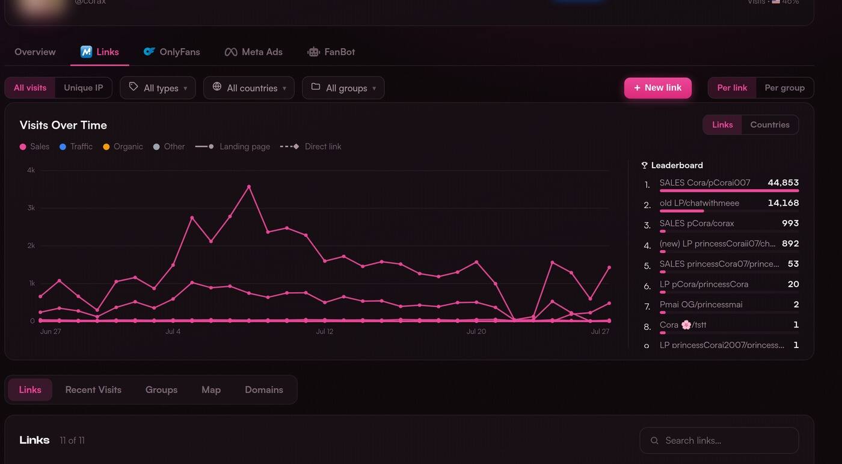Viewport: 842px width, 464px height.
Task: Click the Jun 27 axis label
Action: 51,331
